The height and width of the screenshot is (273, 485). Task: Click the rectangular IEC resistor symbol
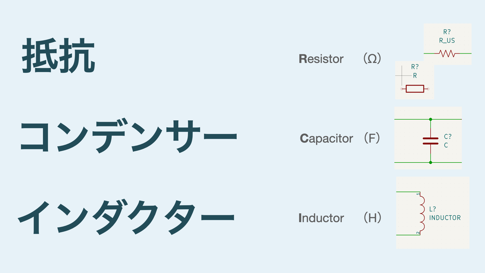[x=415, y=89]
